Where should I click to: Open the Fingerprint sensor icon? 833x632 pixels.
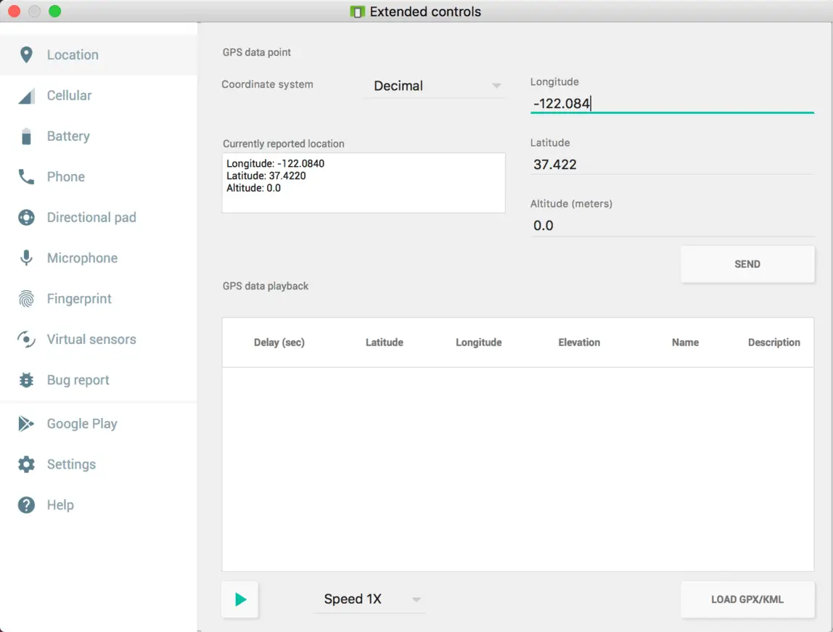click(x=27, y=298)
